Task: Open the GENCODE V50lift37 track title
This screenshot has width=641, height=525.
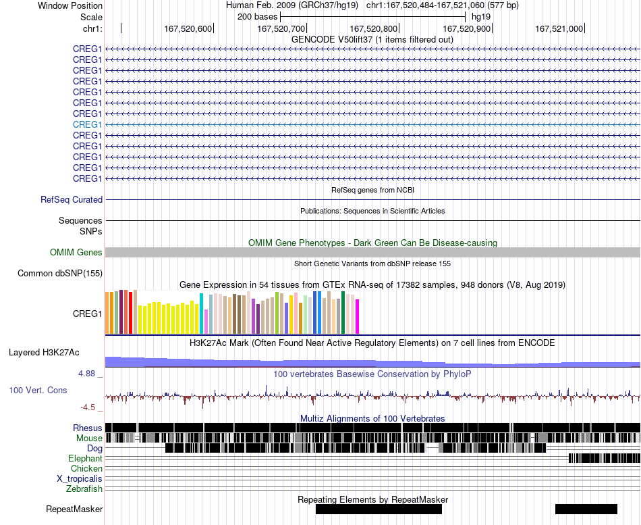Action: (x=372, y=39)
